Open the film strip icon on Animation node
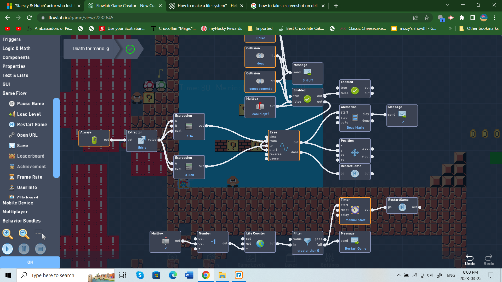Screen dimensions: 502x282 coord(355,117)
